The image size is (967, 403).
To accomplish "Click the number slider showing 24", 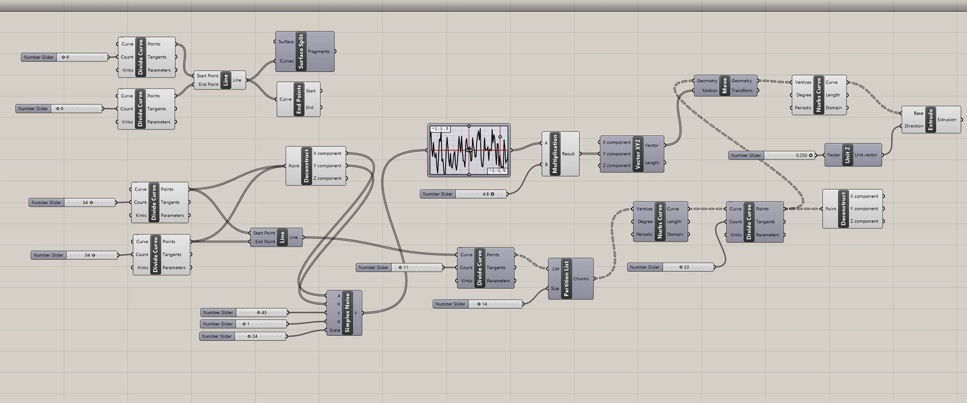I will pyautogui.click(x=243, y=336).
